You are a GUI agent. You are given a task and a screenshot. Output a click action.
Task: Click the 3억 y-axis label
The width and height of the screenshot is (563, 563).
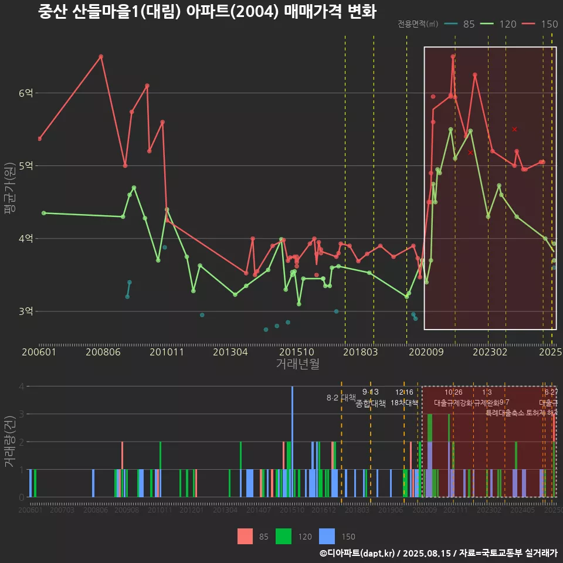26,311
